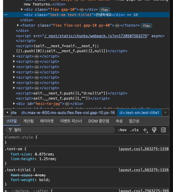This screenshot has height=192, width=173.
Task: Open source link layout.css line 1338
Action: [x=144, y=149]
